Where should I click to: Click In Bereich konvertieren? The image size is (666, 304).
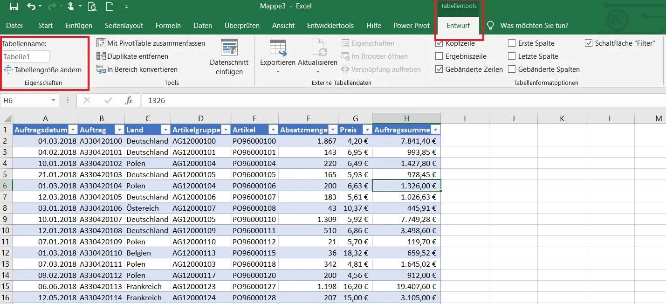(135, 69)
